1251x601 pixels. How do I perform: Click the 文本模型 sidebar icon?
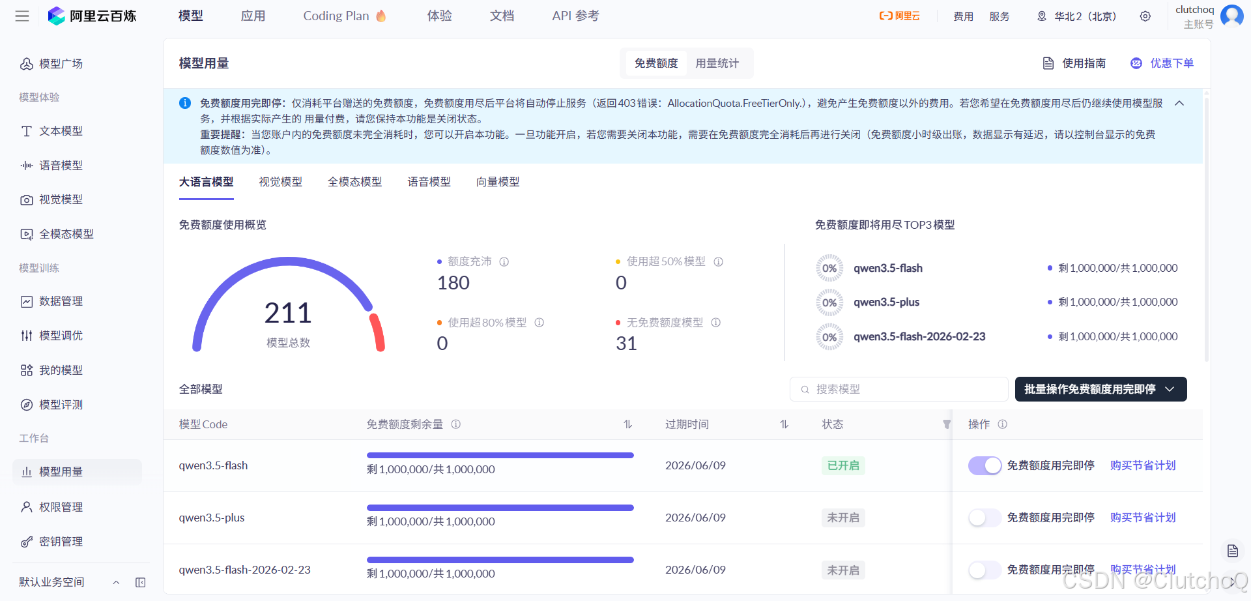click(x=27, y=131)
